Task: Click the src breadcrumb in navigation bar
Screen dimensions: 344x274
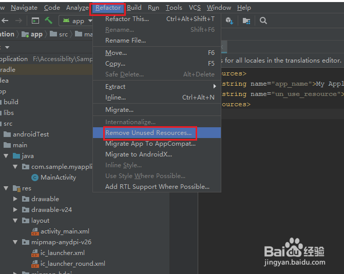Action: pos(59,34)
